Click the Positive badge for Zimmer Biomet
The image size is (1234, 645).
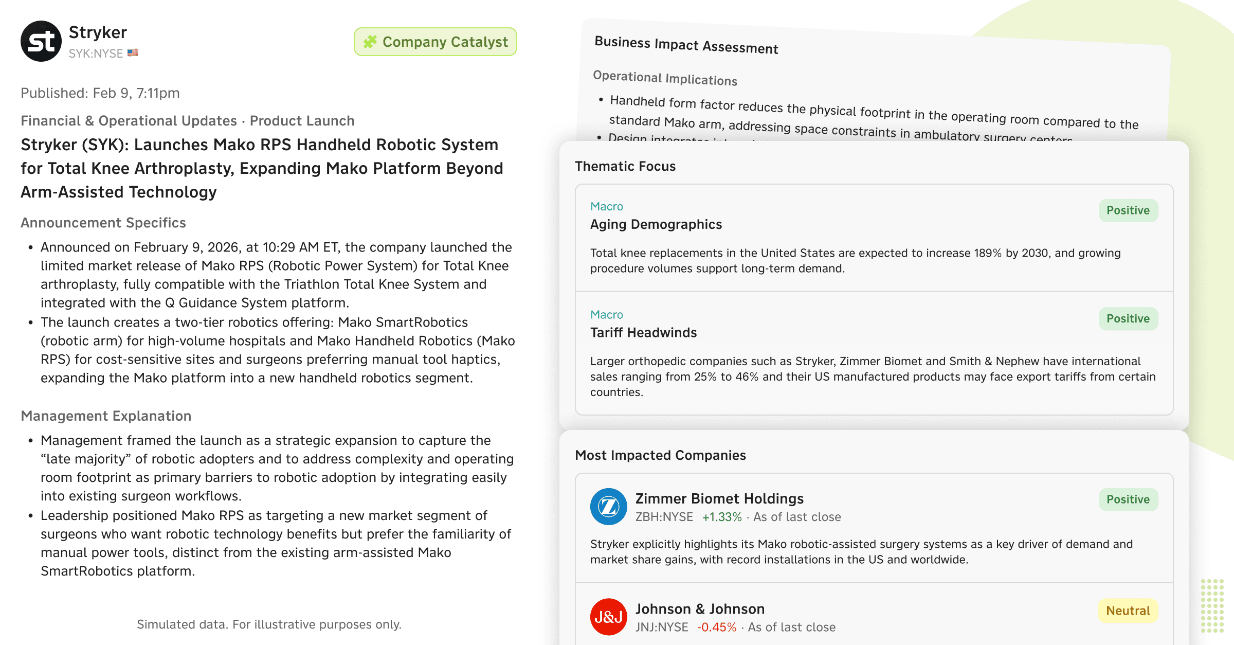[1128, 499]
